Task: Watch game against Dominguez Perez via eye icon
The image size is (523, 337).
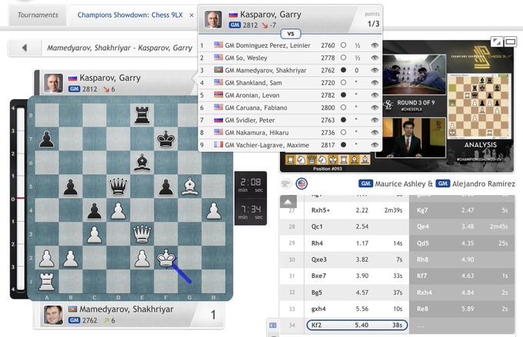Action: [375, 45]
